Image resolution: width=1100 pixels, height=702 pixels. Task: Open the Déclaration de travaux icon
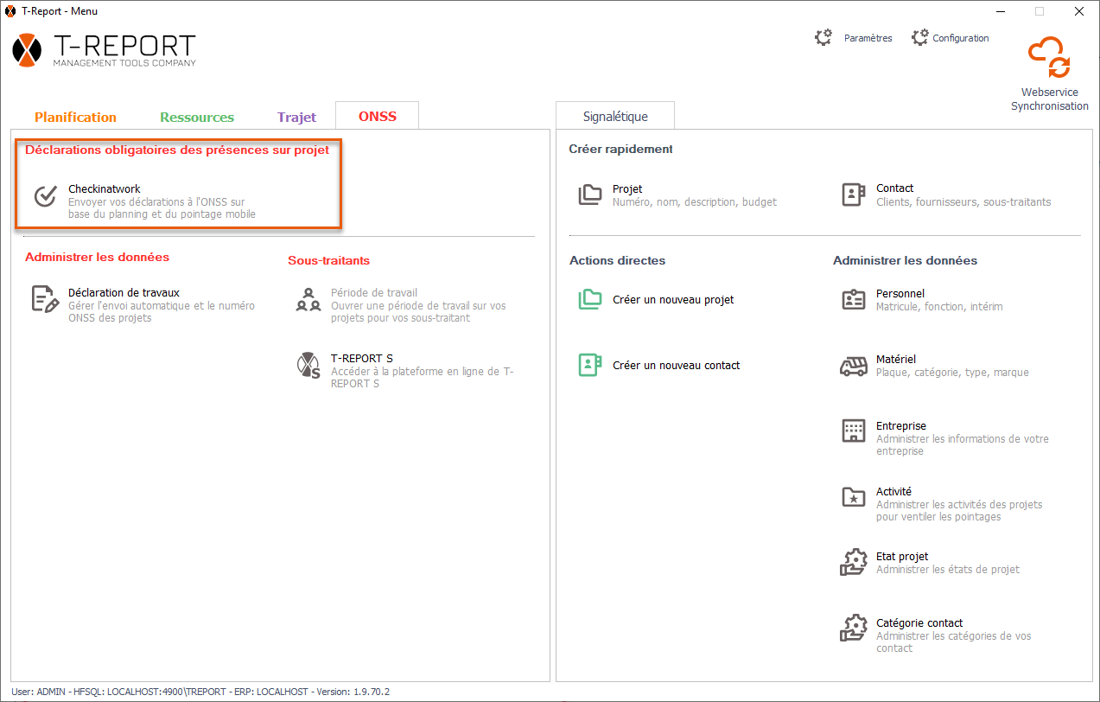coord(45,299)
